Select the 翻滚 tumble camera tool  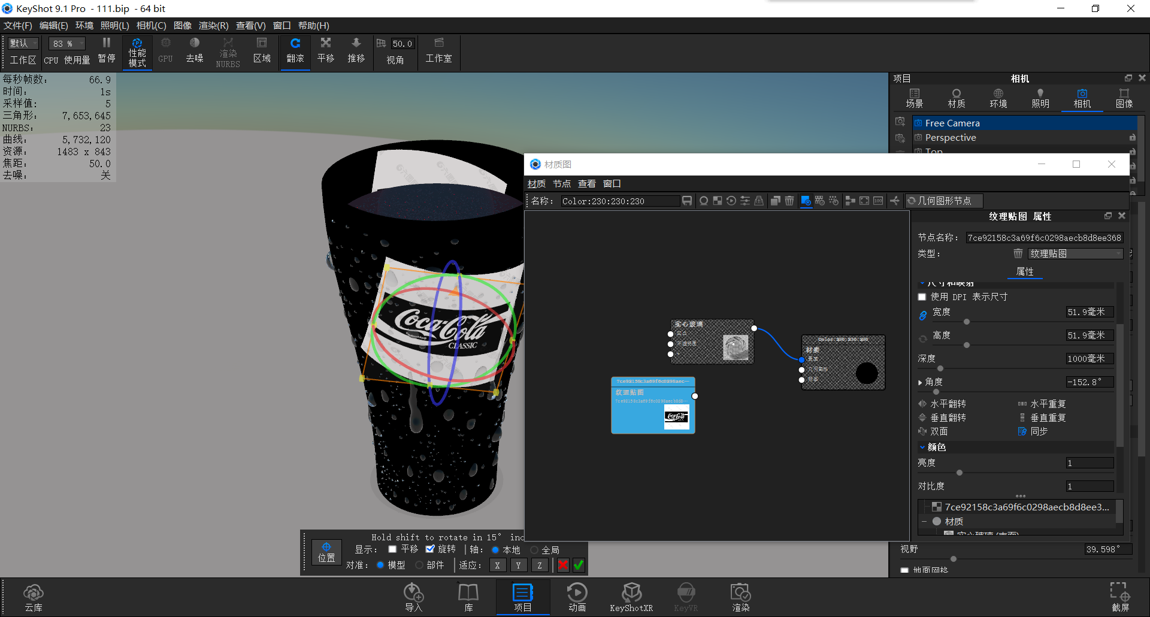point(295,52)
